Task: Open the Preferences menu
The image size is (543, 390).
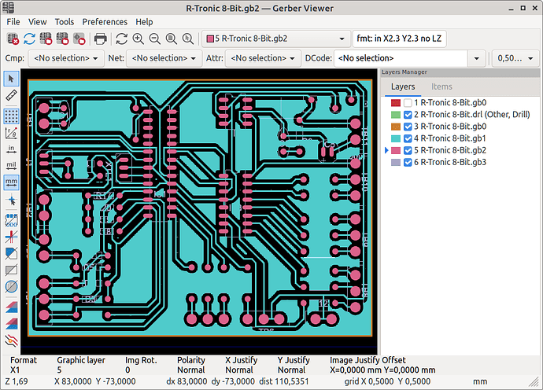Action: tap(105, 22)
